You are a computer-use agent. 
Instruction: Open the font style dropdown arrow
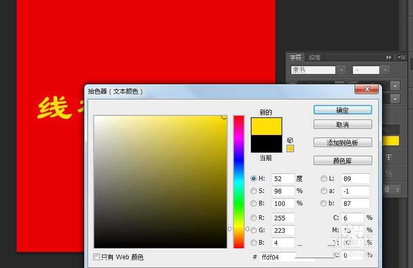[386, 70]
